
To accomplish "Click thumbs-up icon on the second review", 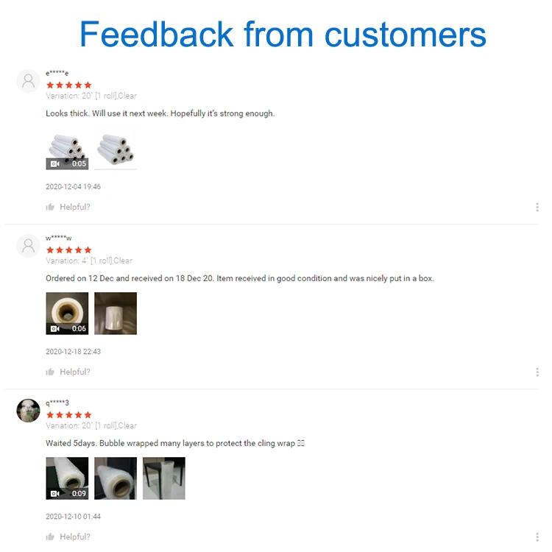I will [x=50, y=372].
